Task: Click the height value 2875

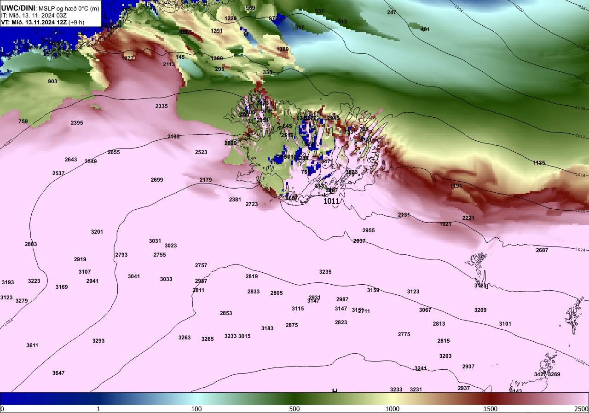Action: point(292,325)
